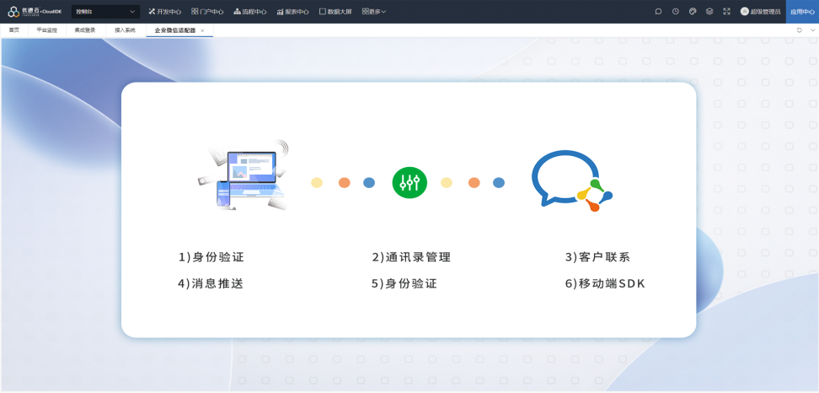The width and height of the screenshot is (819, 393).
Task: Click the 4)消息推送 text
Action: [x=211, y=283]
